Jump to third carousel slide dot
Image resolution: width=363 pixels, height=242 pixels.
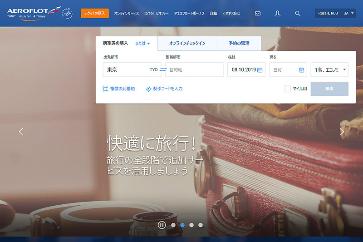[191, 225]
